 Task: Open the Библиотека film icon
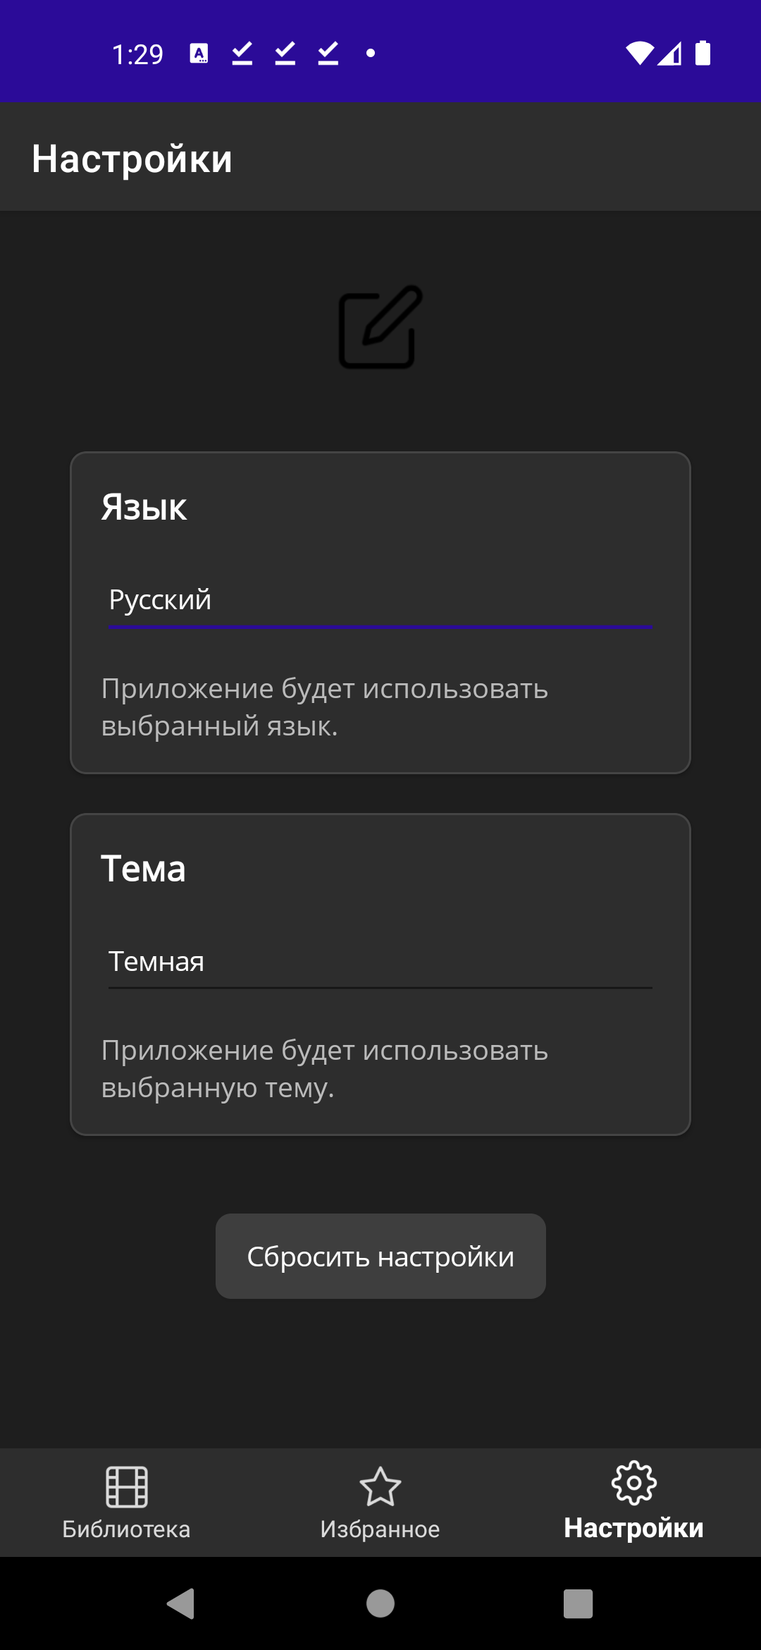coord(127,1486)
